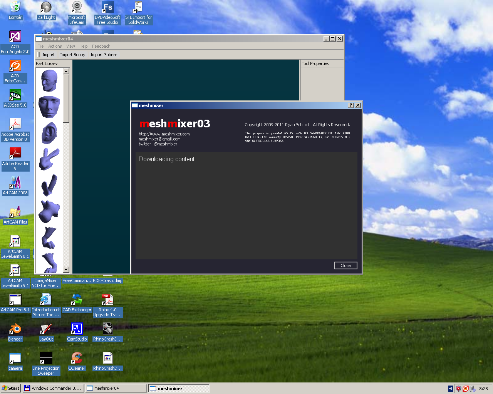Open the CAD Exchanger desktop icon

[77, 300]
